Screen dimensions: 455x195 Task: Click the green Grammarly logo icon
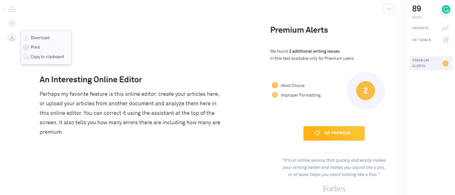pyautogui.click(x=445, y=10)
